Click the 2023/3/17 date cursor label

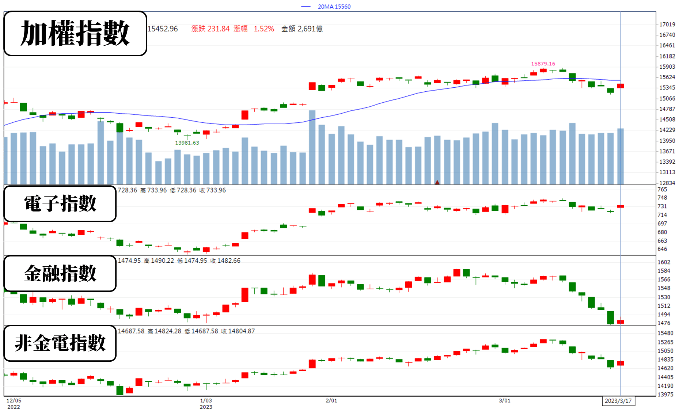[618, 401]
